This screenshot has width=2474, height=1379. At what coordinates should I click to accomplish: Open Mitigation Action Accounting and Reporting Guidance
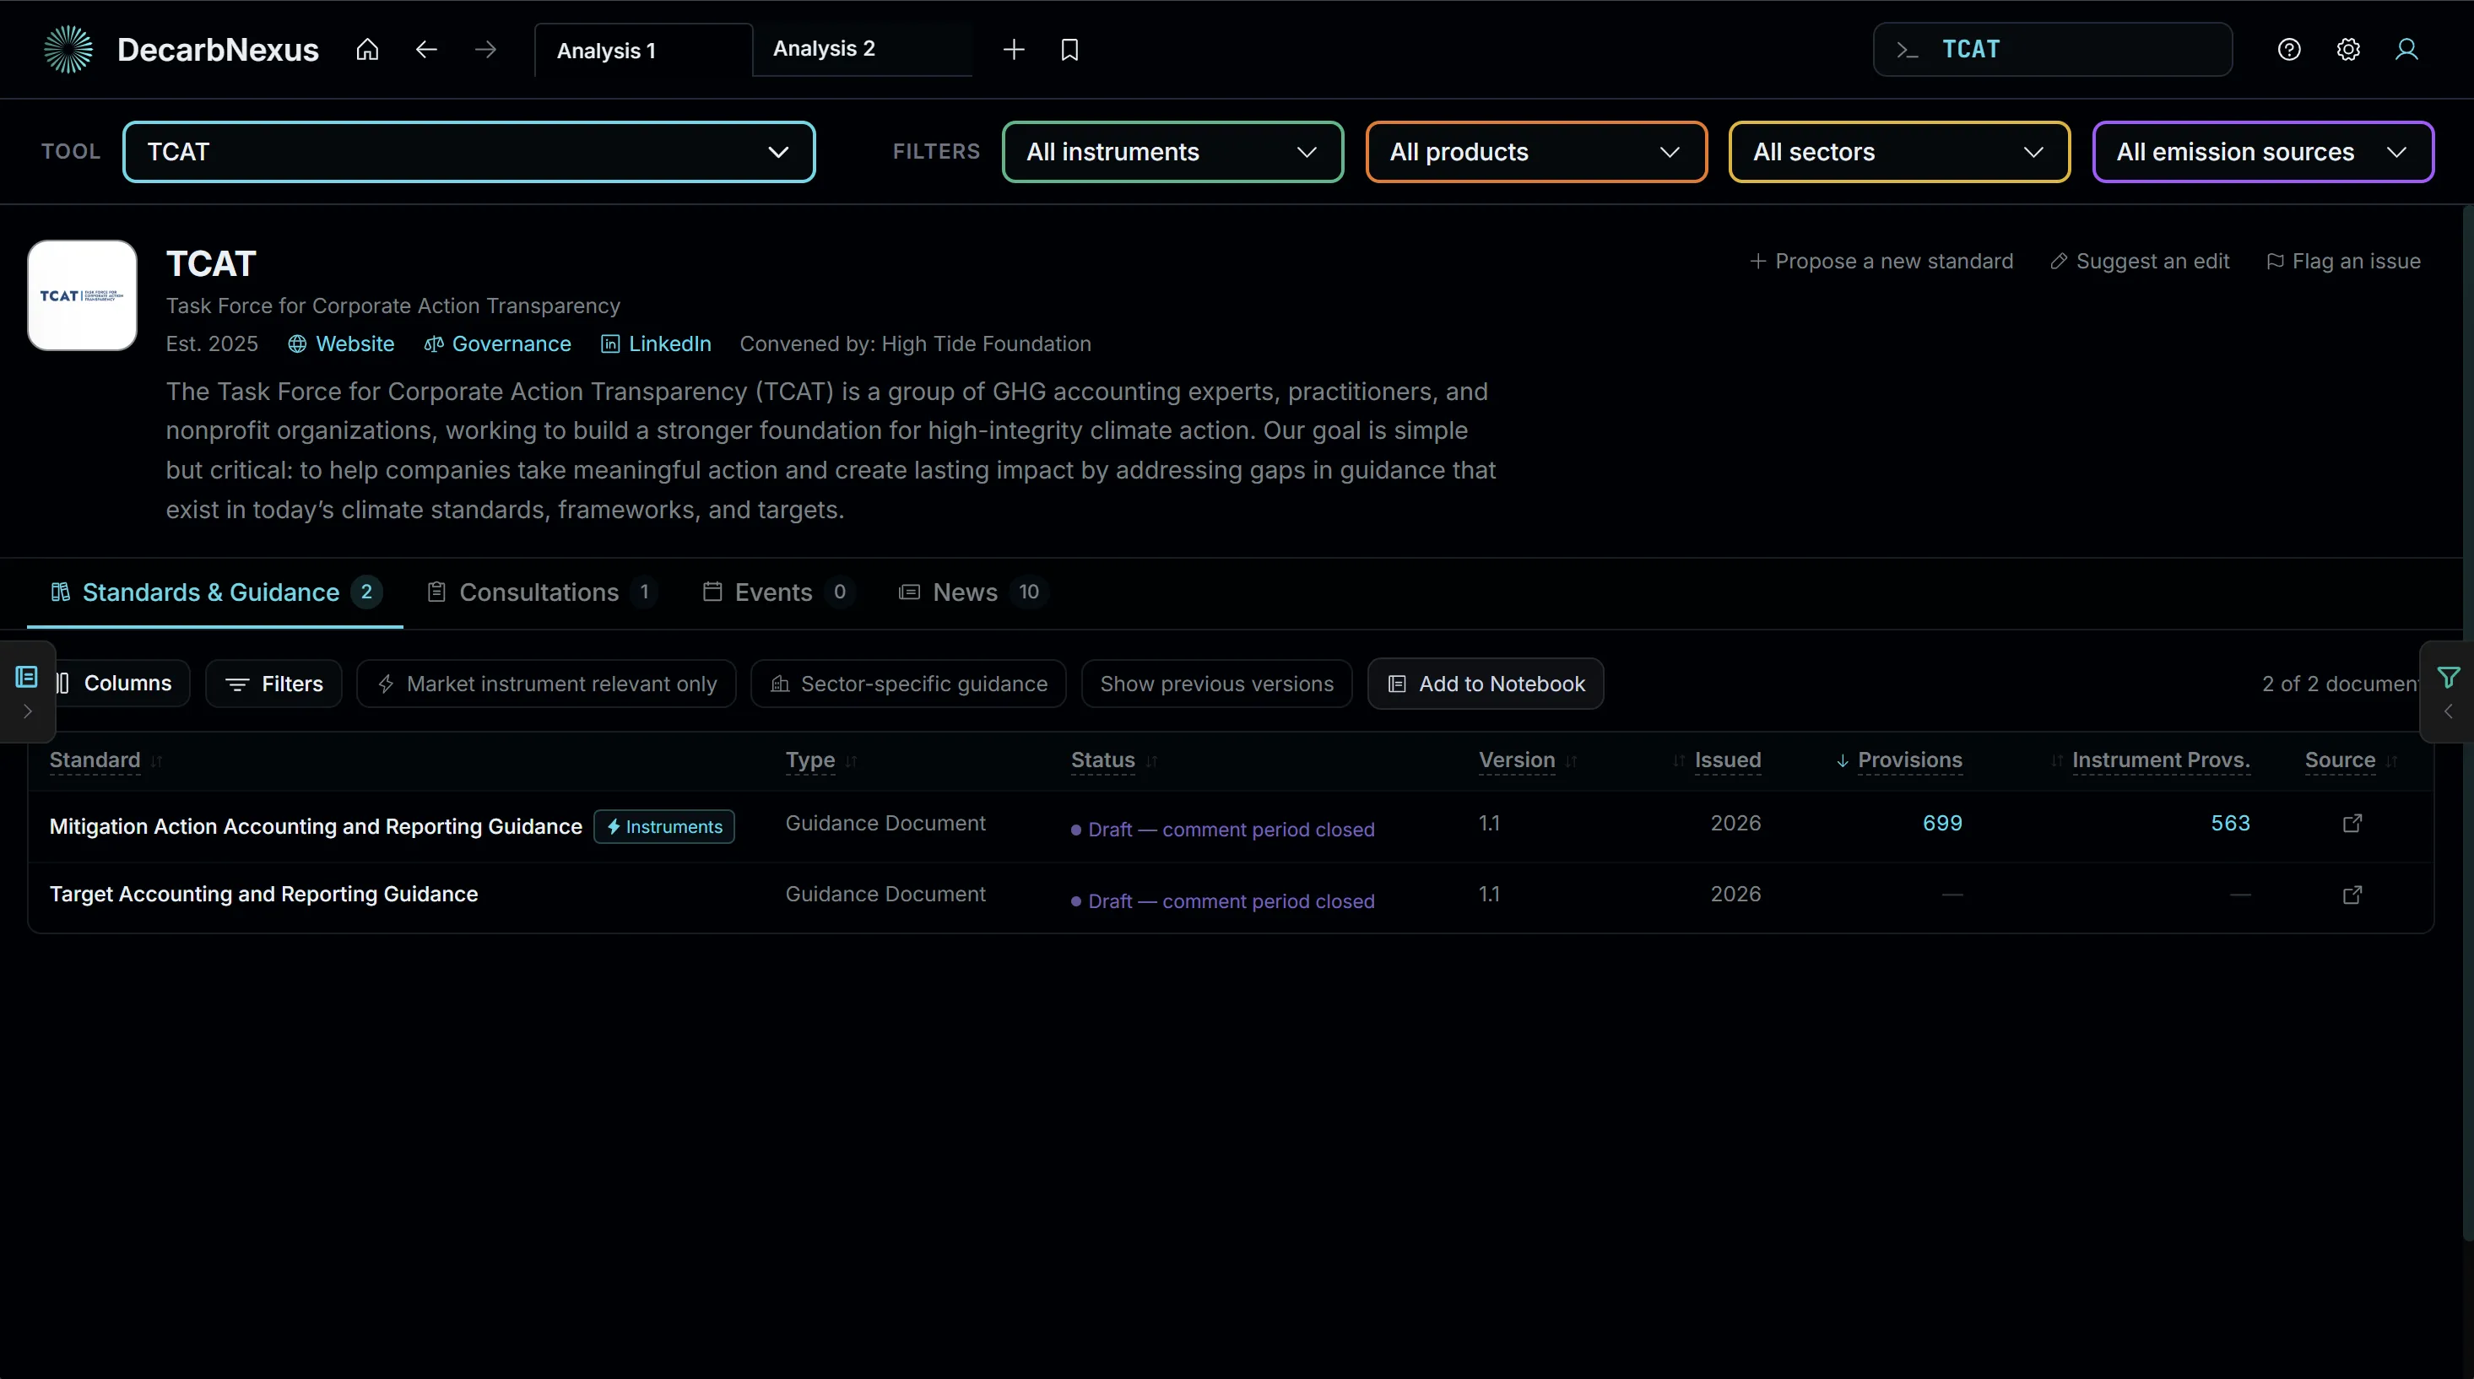pos(316,827)
